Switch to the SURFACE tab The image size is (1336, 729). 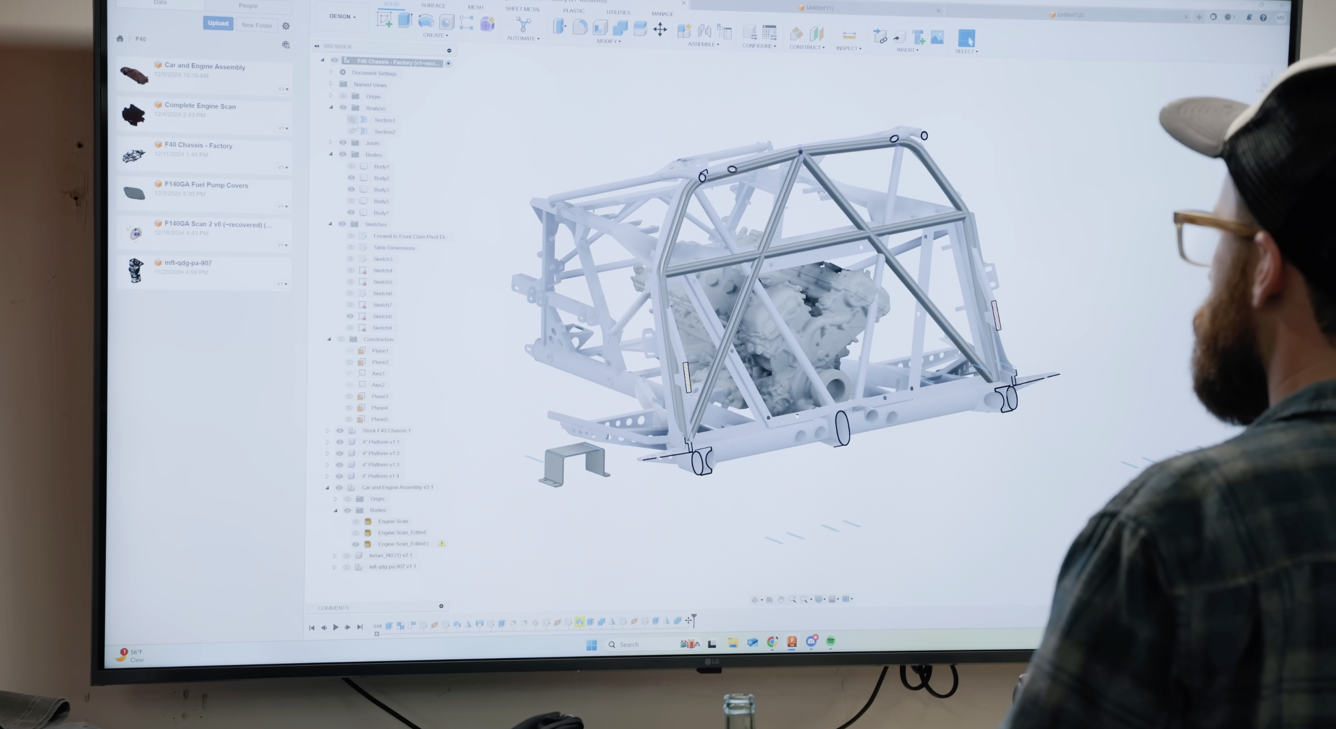(x=433, y=6)
